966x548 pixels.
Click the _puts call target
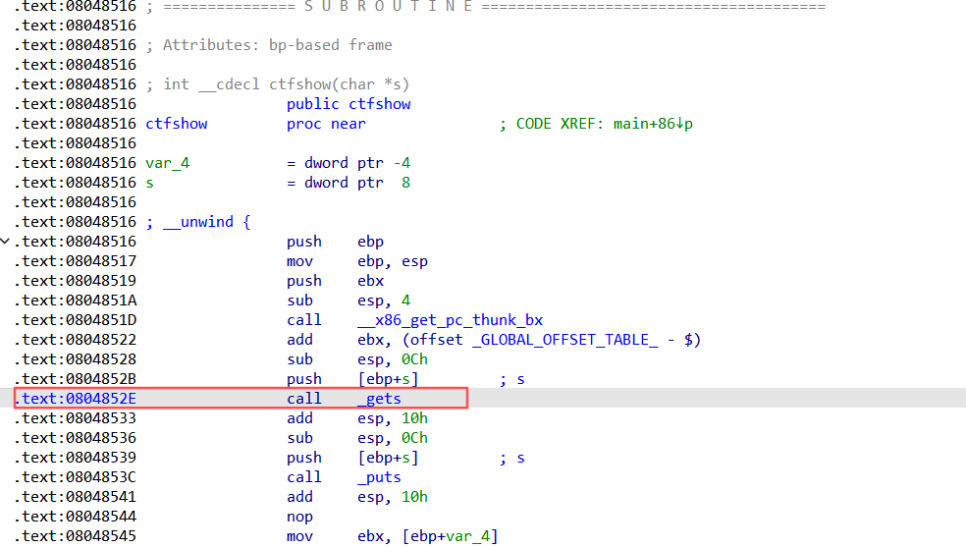click(x=379, y=477)
